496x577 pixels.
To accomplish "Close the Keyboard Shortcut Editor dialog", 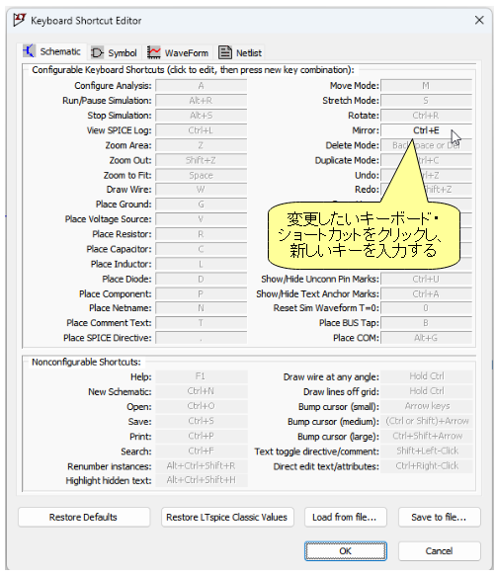I will click(479, 20).
